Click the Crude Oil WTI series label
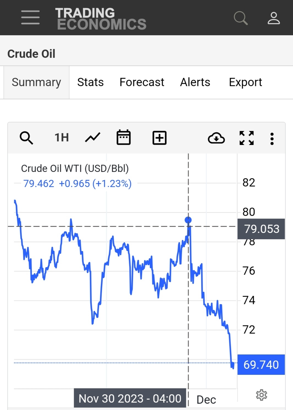The height and width of the screenshot is (410, 293). click(x=75, y=168)
